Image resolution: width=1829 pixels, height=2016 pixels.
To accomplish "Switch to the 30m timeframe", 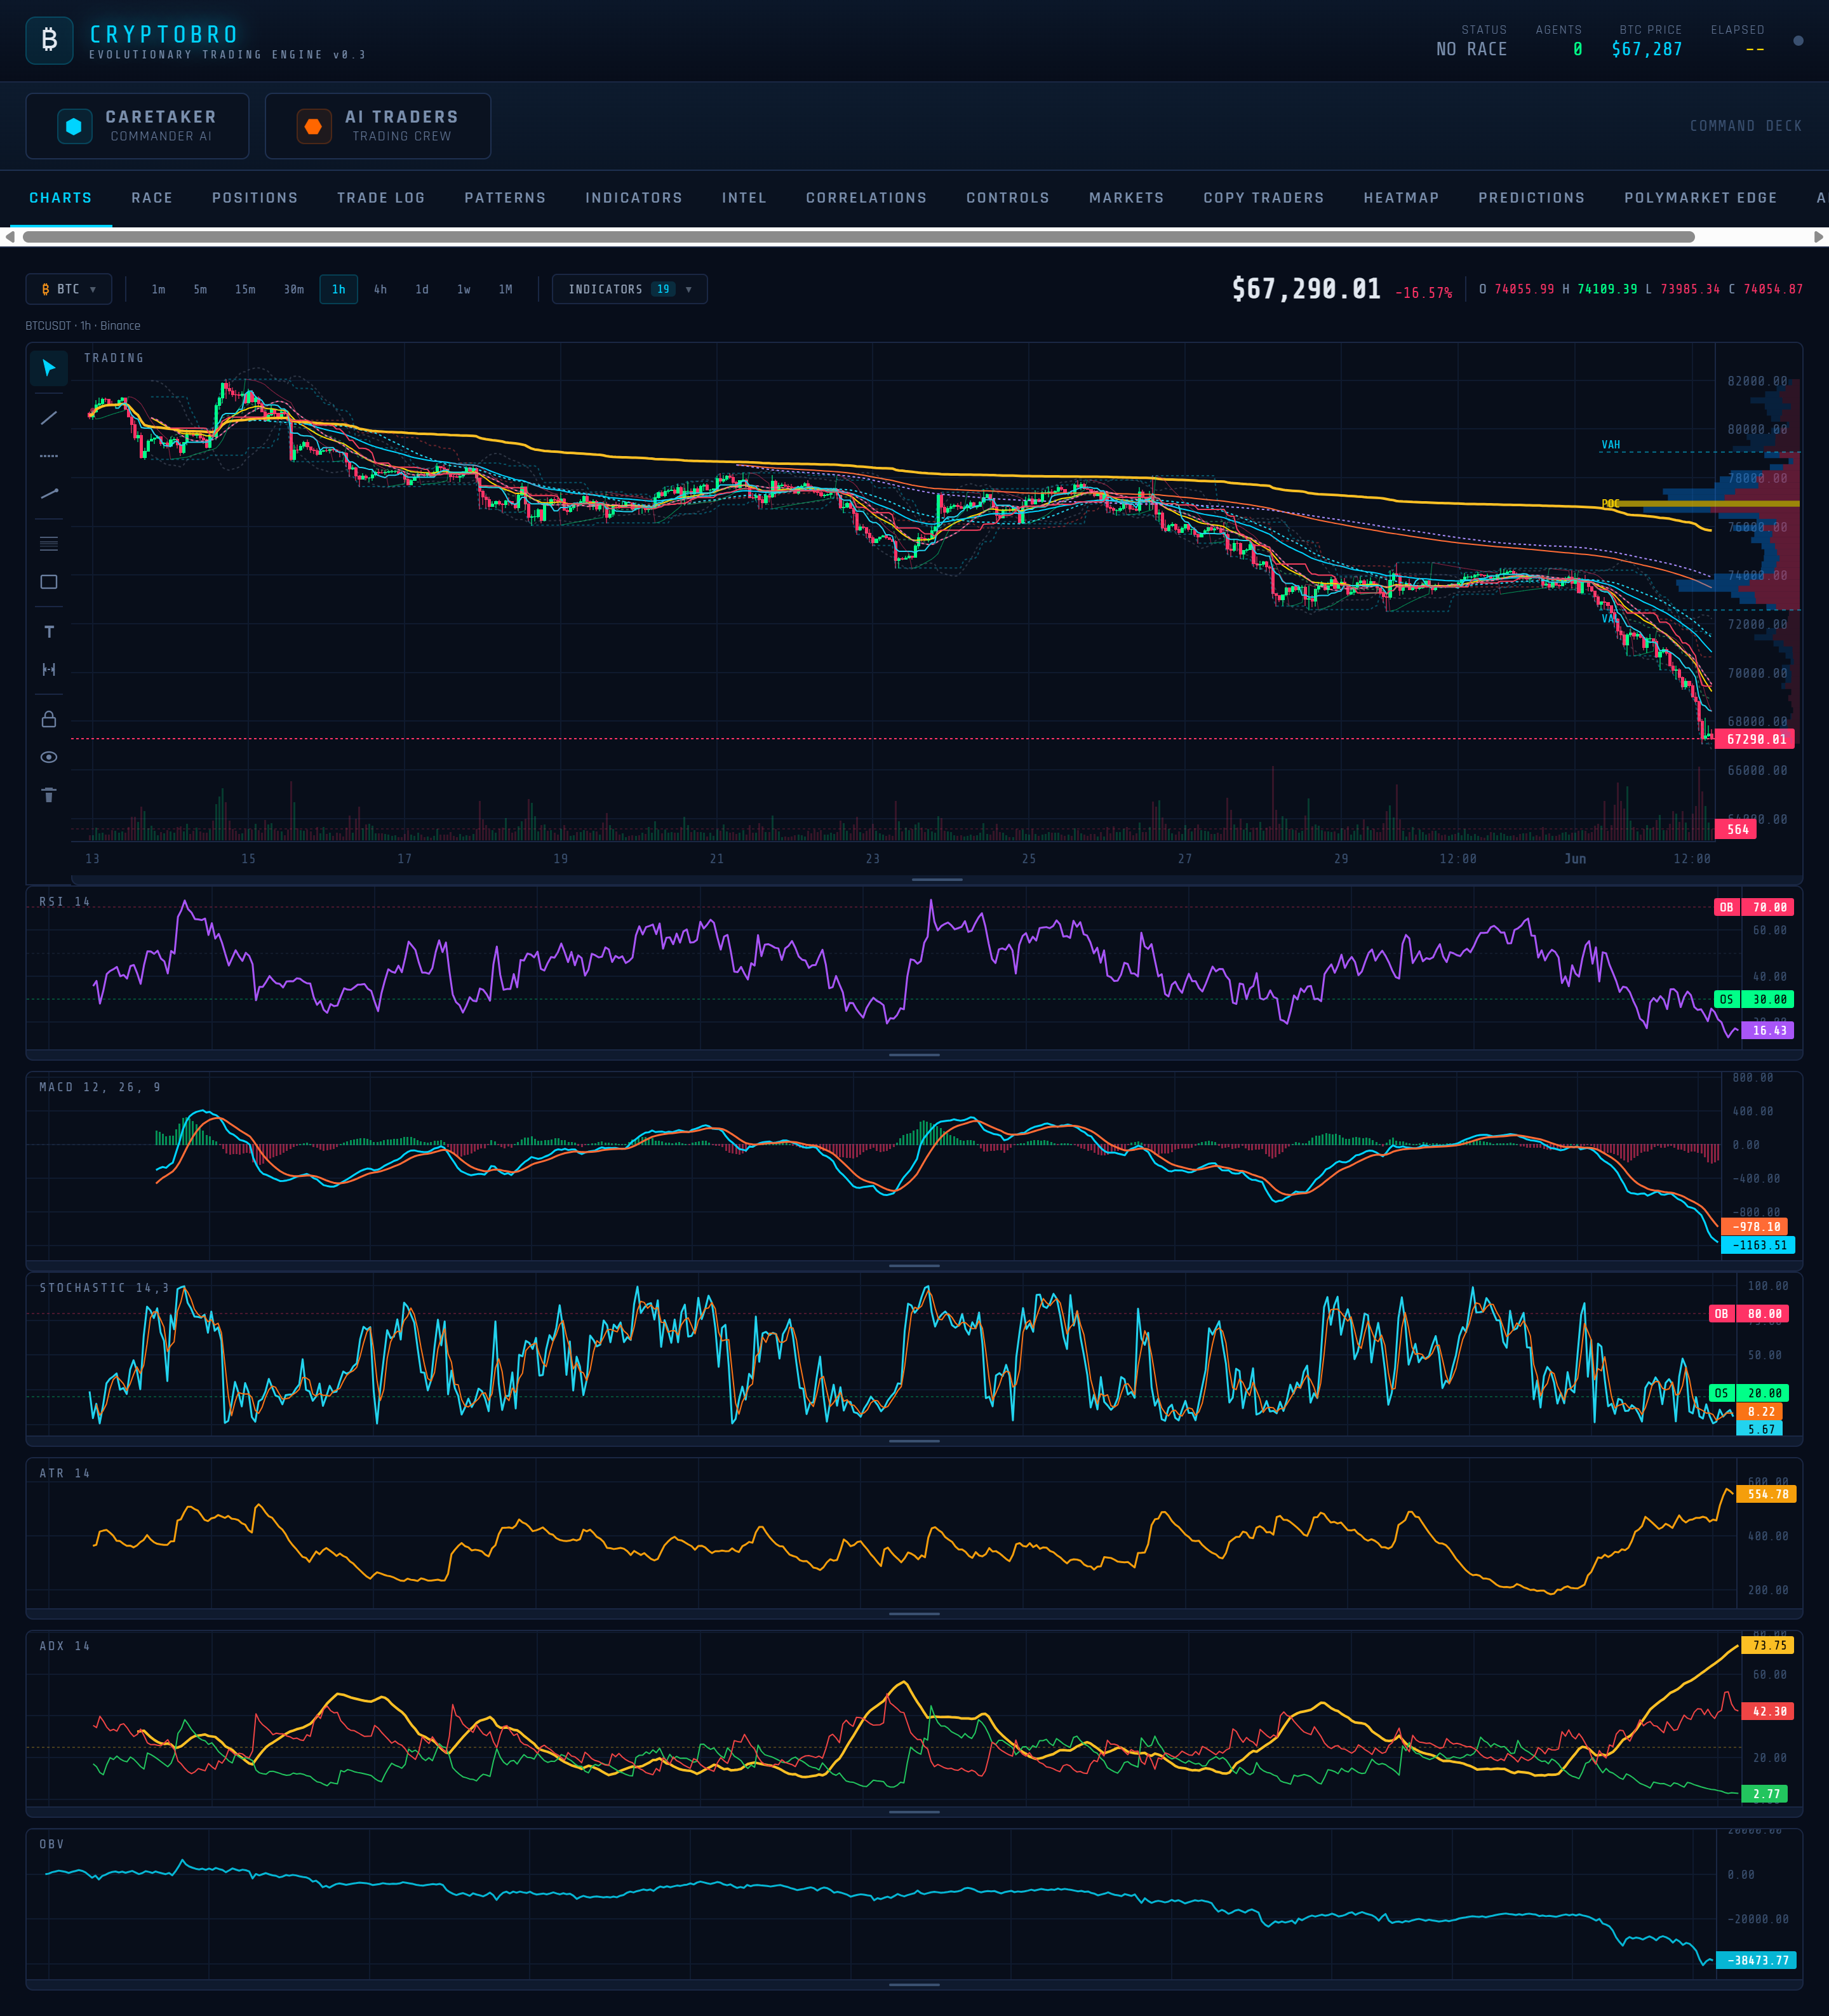I will point(294,289).
